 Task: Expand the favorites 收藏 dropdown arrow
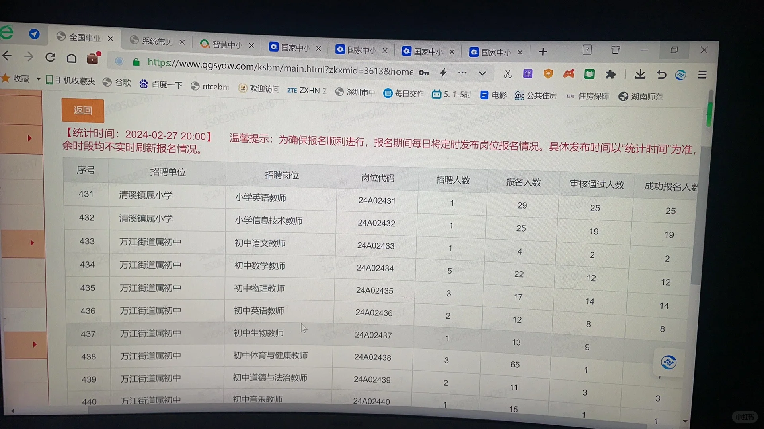39,79
